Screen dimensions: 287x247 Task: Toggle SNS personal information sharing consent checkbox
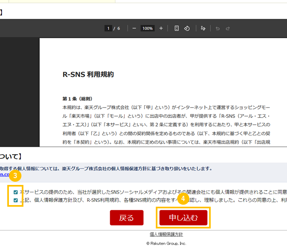tap(16, 192)
